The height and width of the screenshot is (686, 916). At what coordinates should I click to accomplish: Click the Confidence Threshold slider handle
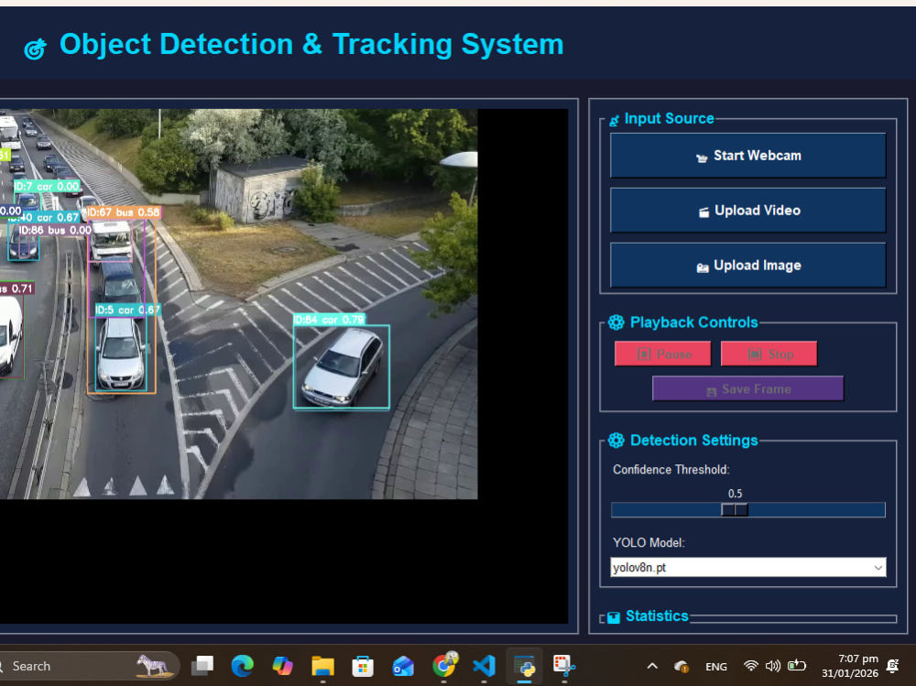pyautogui.click(x=735, y=509)
